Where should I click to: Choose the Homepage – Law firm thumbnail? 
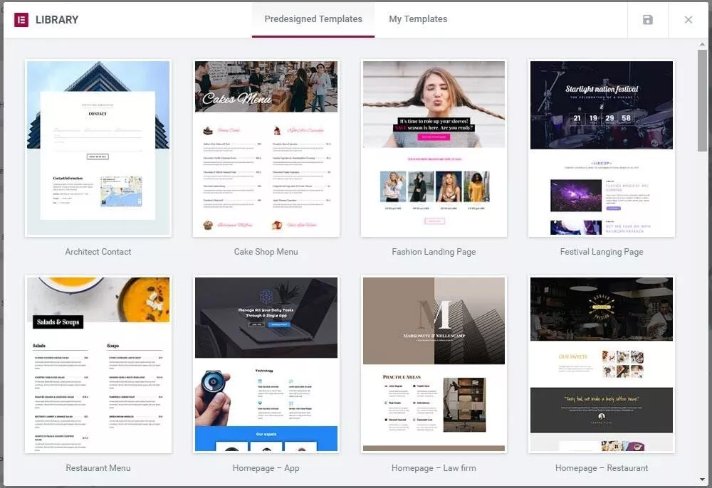(x=434, y=364)
